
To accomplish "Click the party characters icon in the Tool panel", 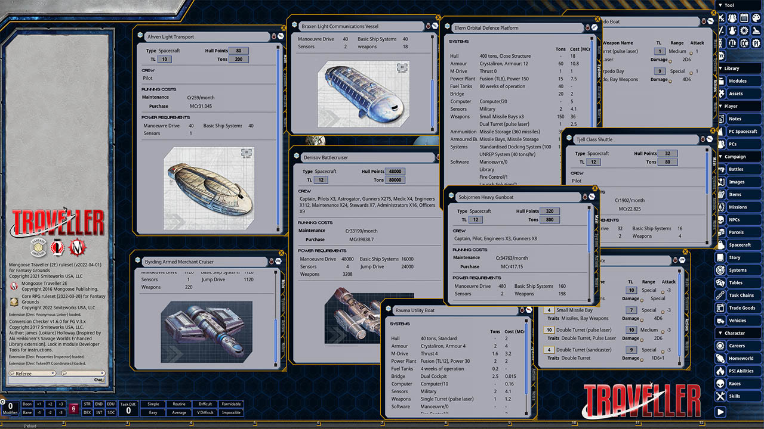I will pyautogui.click(x=732, y=17).
